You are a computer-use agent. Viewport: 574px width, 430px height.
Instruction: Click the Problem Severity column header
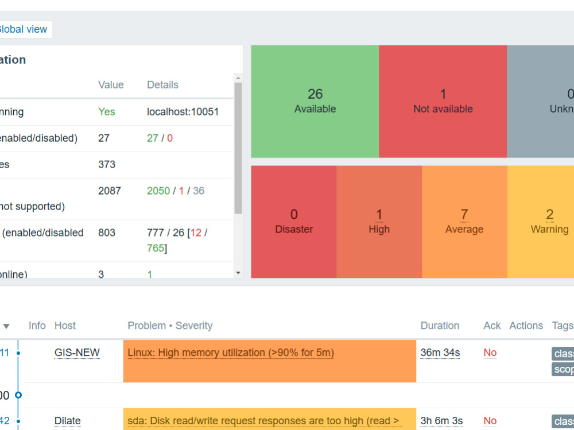coord(170,326)
